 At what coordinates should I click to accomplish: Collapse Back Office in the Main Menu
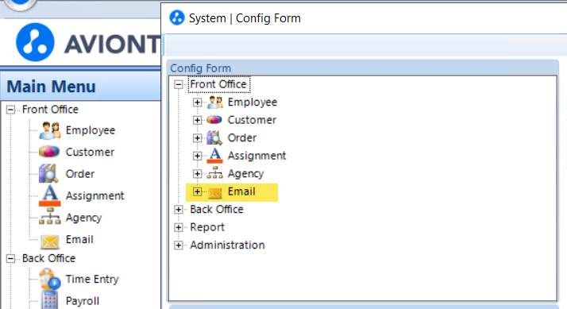11,258
